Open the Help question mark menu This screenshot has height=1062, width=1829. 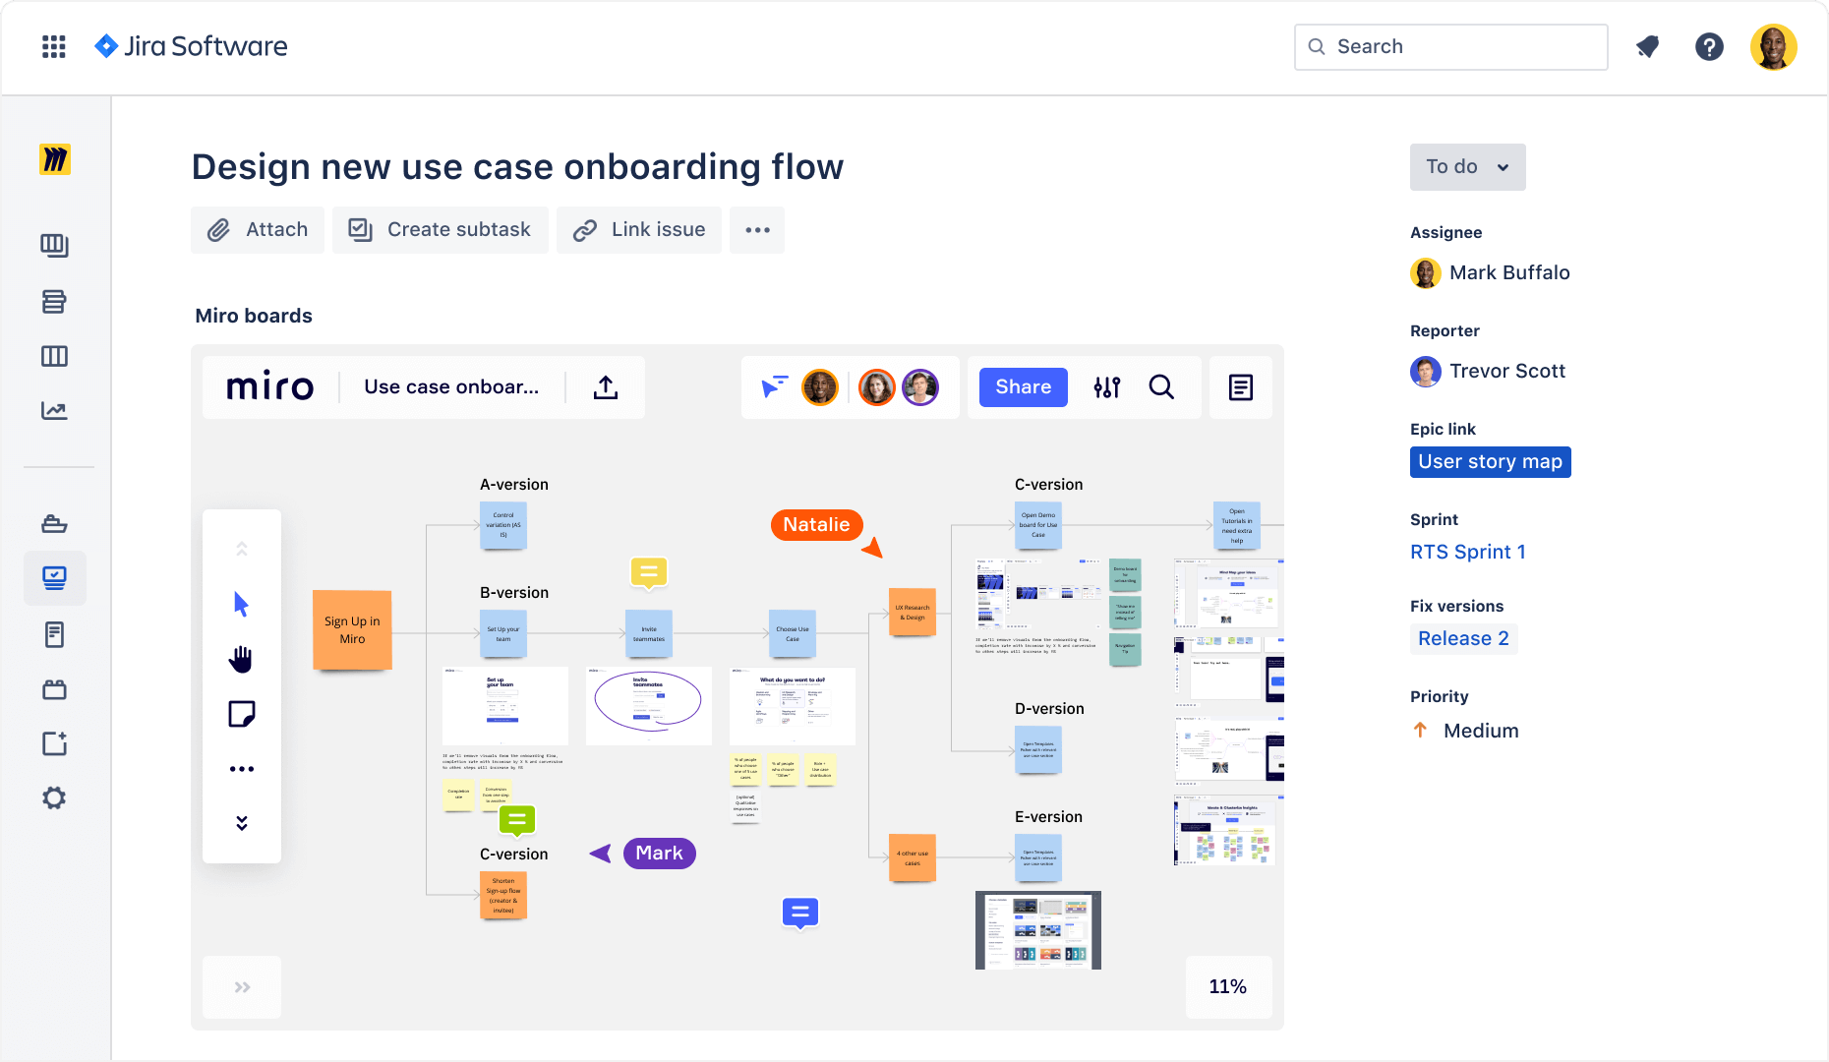click(x=1709, y=46)
